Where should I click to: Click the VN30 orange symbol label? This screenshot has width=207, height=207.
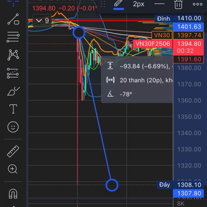(162, 35)
